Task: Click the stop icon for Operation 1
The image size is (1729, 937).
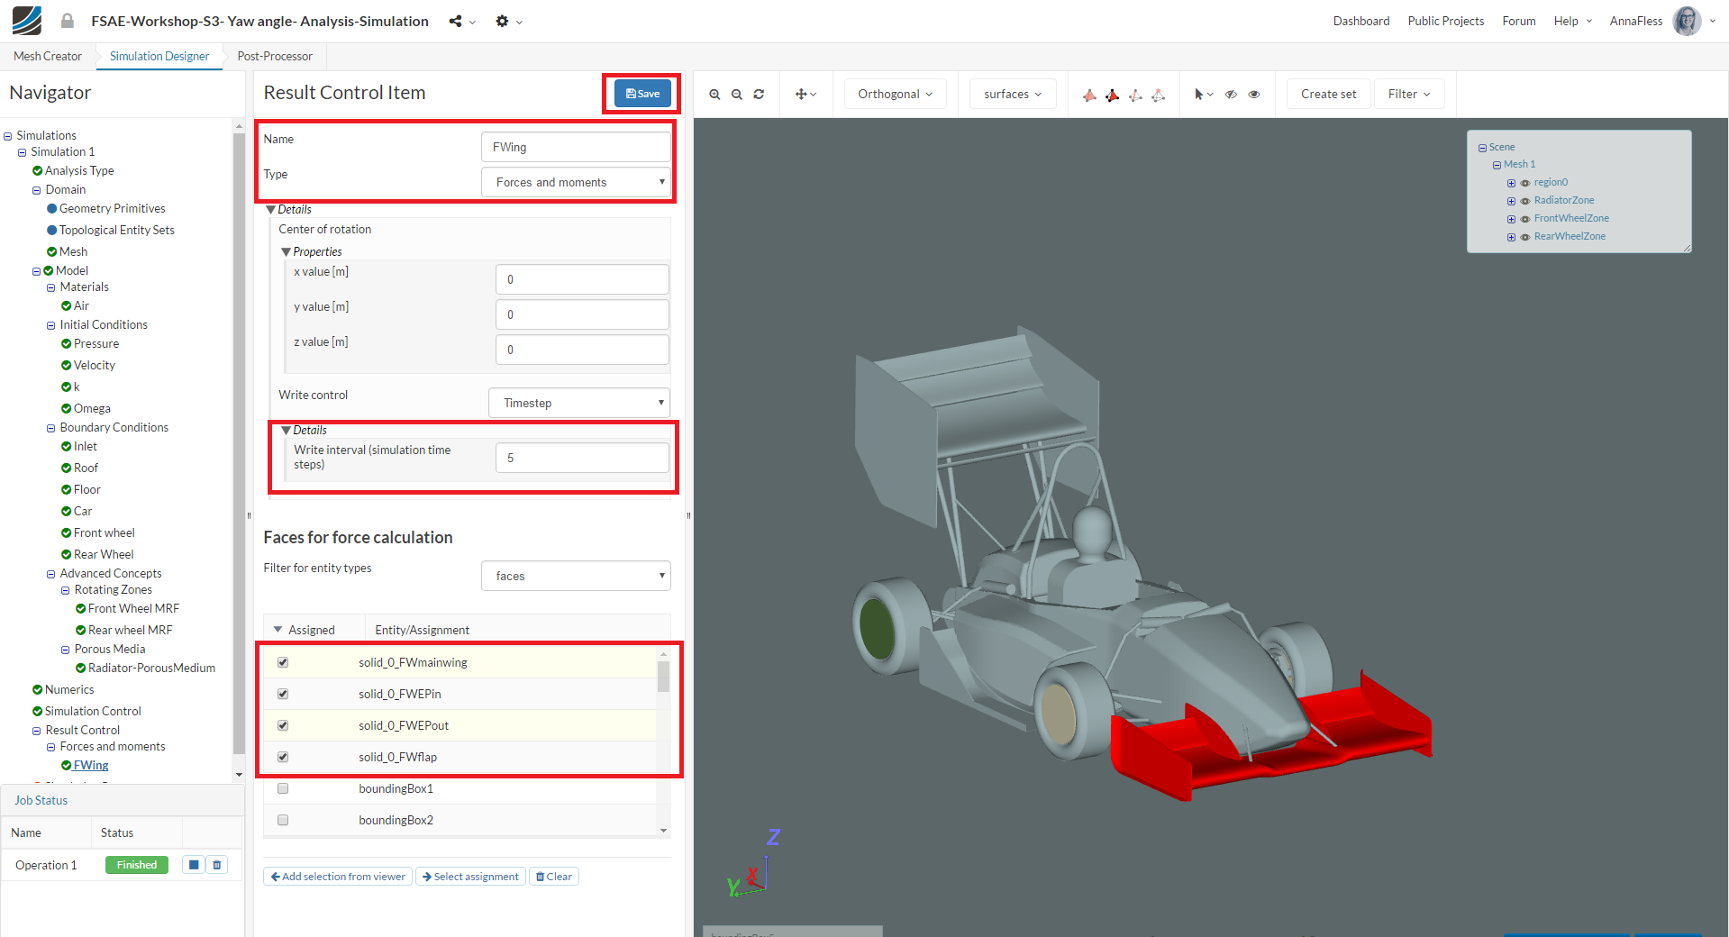Action: pyautogui.click(x=194, y=865)
